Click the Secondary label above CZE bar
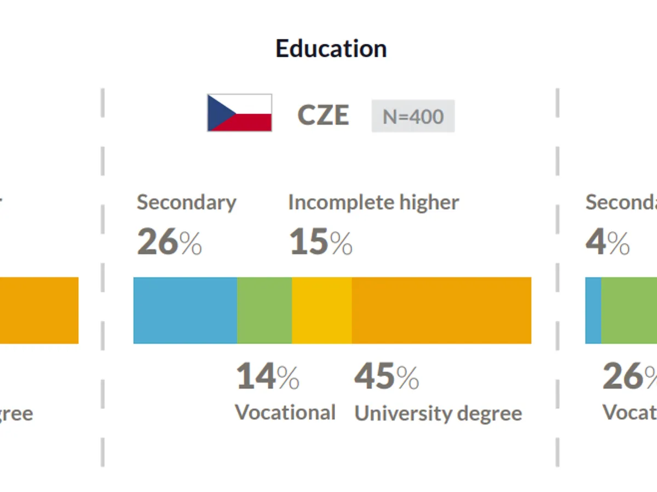657x492 pixels. pyautogui.click(x=187, y=202)
